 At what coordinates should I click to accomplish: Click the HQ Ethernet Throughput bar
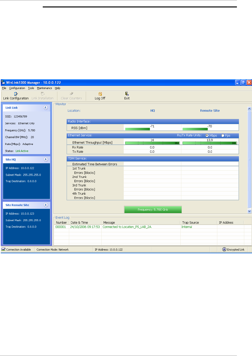(x=152, y=143)
